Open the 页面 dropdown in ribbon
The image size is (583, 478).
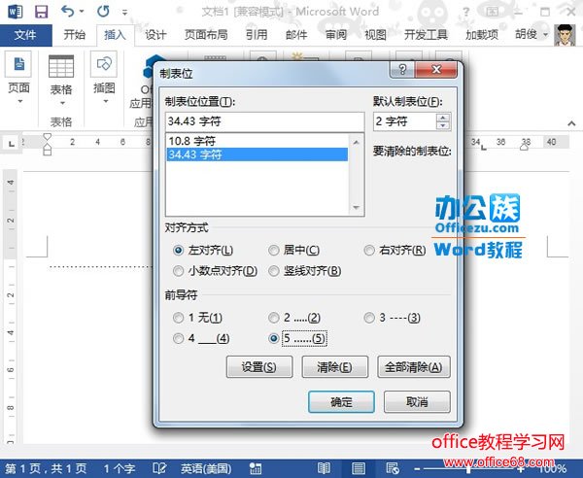click(18, 78)
